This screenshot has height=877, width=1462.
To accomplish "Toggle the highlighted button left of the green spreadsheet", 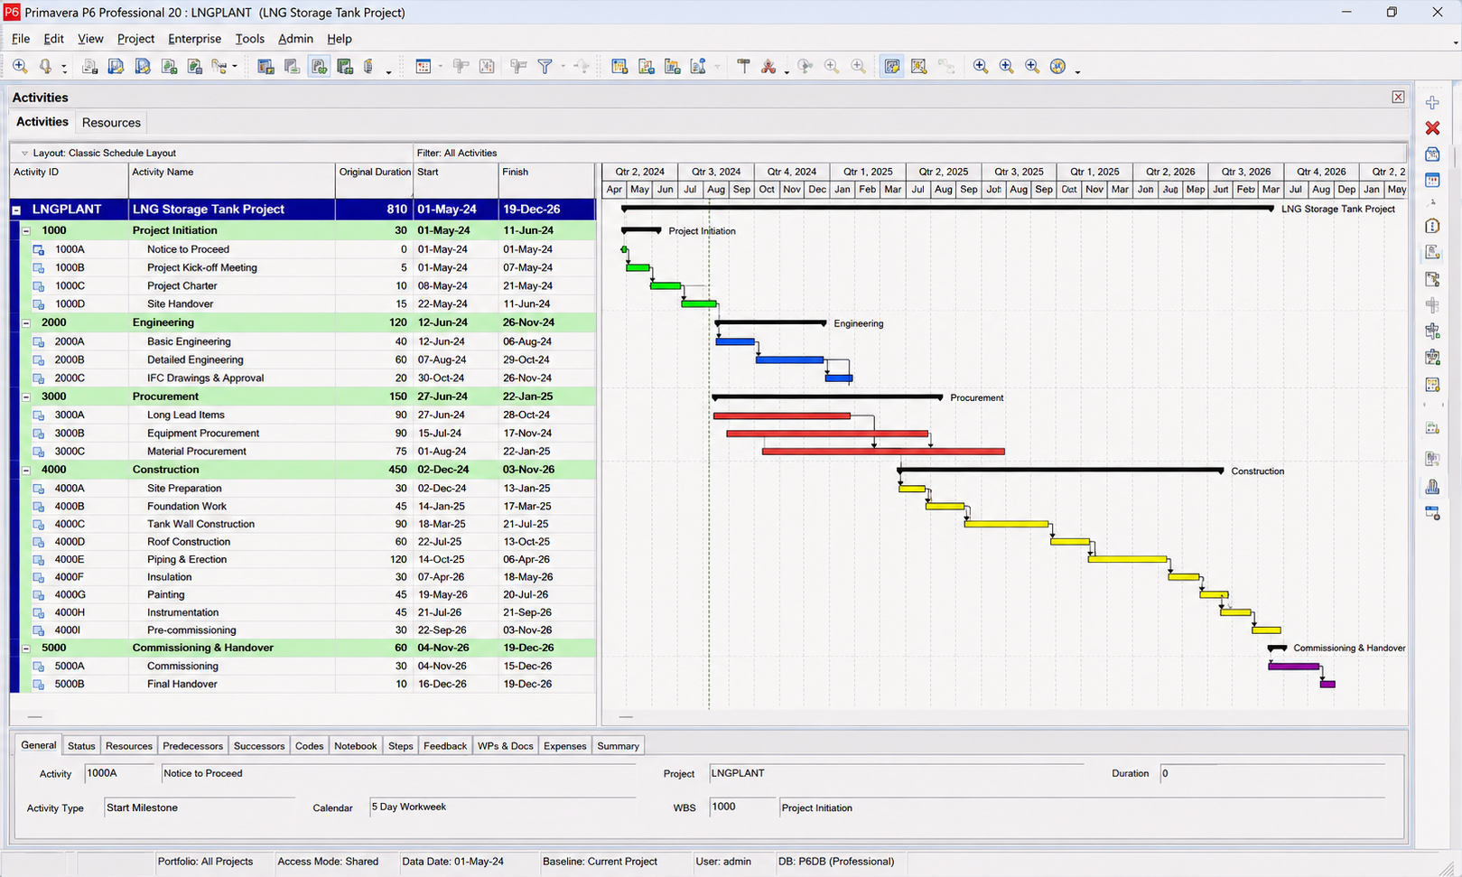I will pos(319,66).
